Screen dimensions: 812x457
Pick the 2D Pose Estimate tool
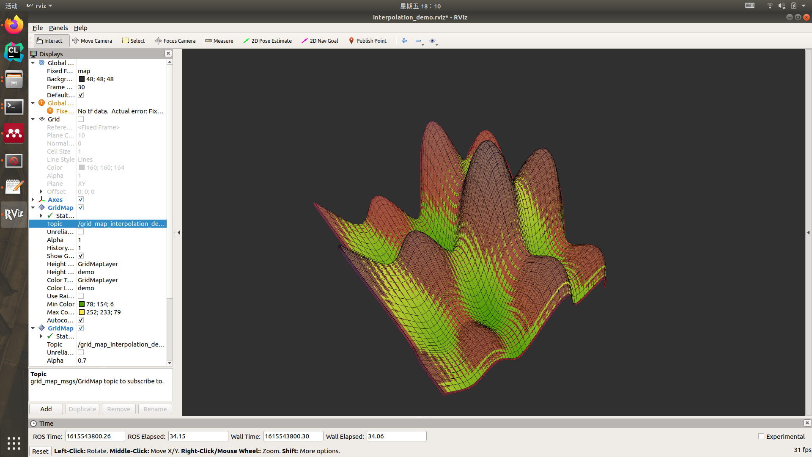tap(267, 41)
